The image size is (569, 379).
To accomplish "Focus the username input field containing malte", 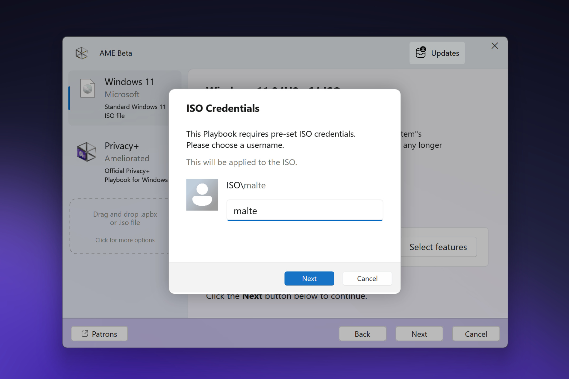I will coord(305,210).
